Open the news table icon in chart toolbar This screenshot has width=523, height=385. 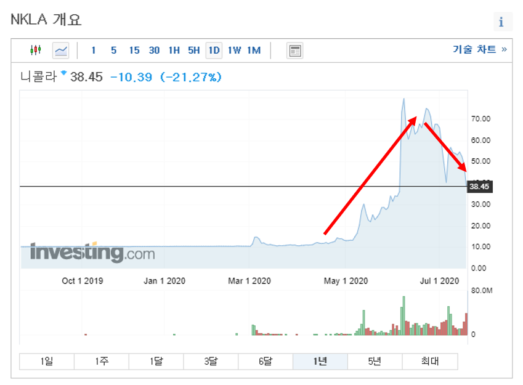[x=295, y=51]
